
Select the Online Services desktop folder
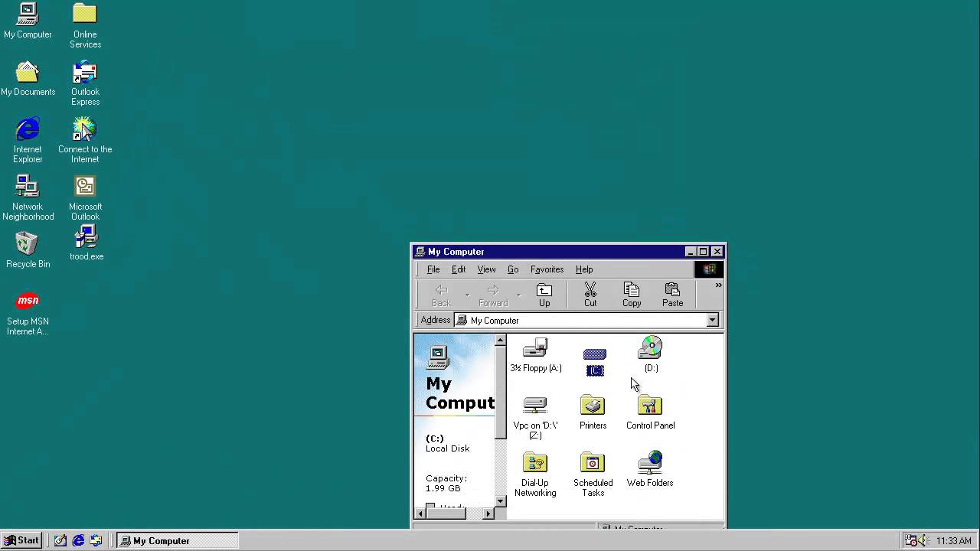(85, 25)
